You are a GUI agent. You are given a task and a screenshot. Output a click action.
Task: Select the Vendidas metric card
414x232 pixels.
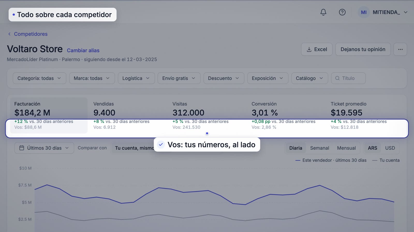(128, 115)
